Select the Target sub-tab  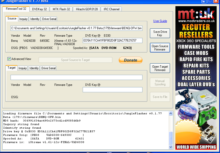pos(12,68)
